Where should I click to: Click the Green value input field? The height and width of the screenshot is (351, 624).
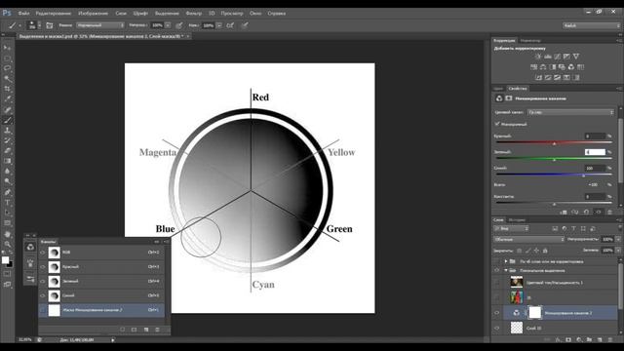[x=595, y=152]
